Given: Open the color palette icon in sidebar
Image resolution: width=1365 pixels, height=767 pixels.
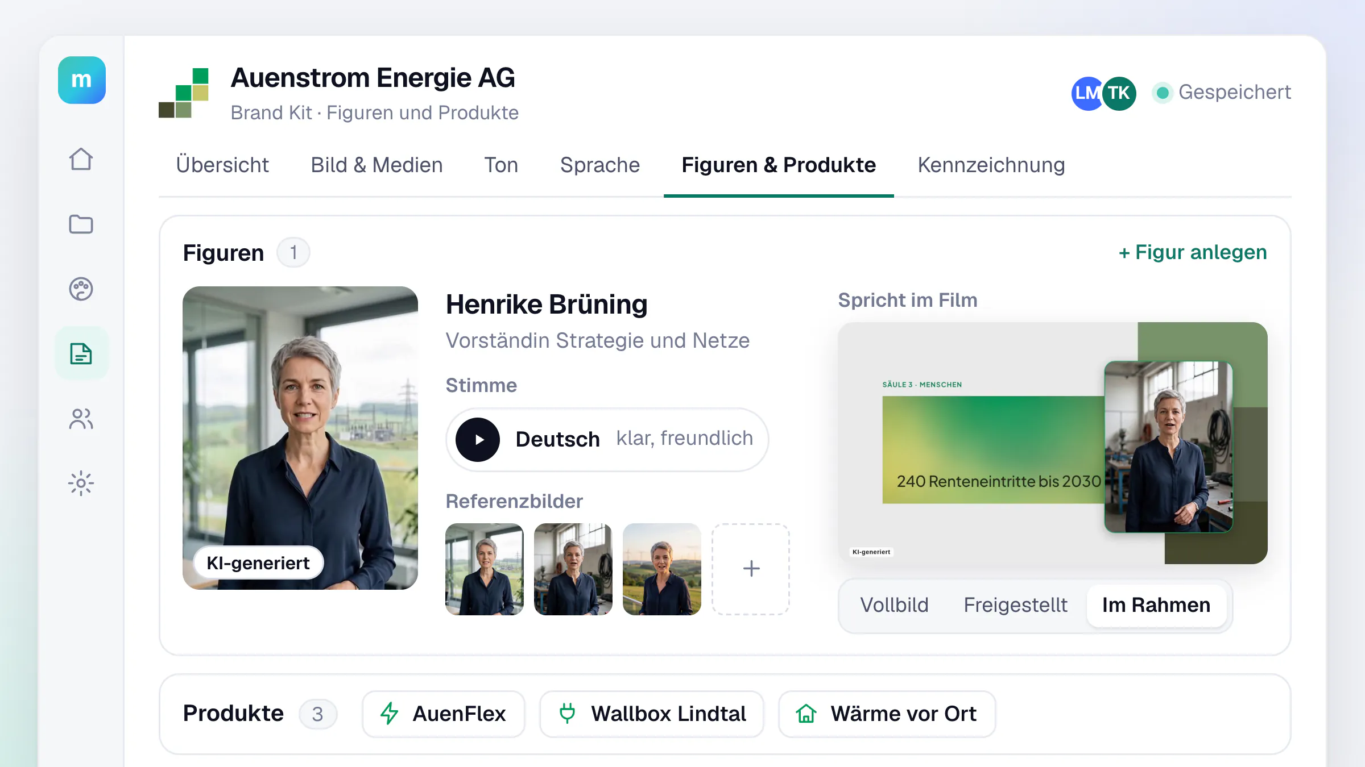Looking at the screenshot, I should [81, 289].
